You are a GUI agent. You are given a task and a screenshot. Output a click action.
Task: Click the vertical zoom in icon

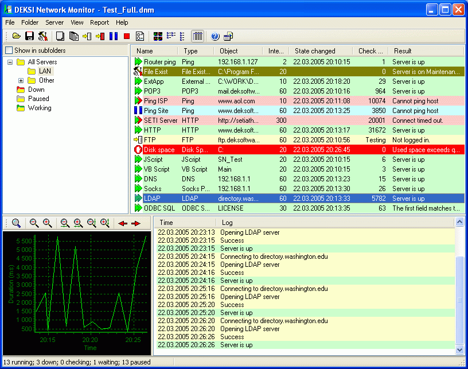[105, 223]
